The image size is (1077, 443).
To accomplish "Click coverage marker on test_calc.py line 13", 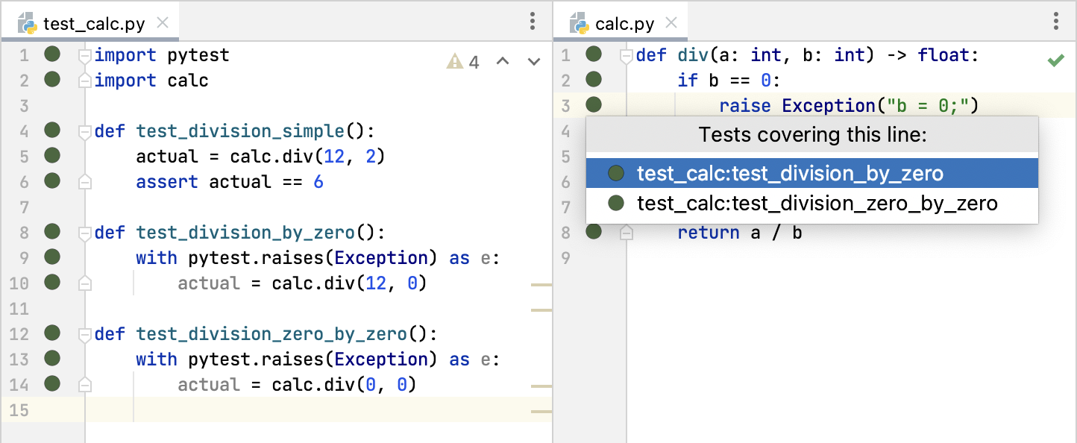I will pyautogui.click(x=52, y=358).
